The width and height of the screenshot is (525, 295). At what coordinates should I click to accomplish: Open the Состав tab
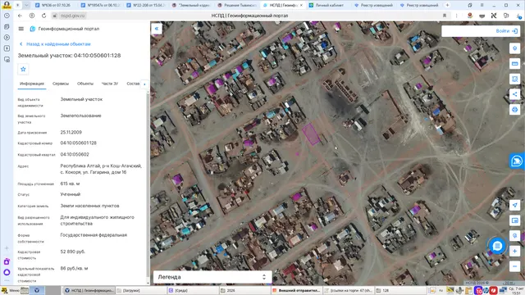click(133, 84)
